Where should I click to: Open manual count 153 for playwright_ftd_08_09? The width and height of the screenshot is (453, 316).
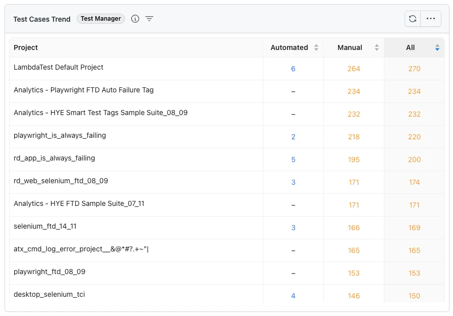[354, 273]
